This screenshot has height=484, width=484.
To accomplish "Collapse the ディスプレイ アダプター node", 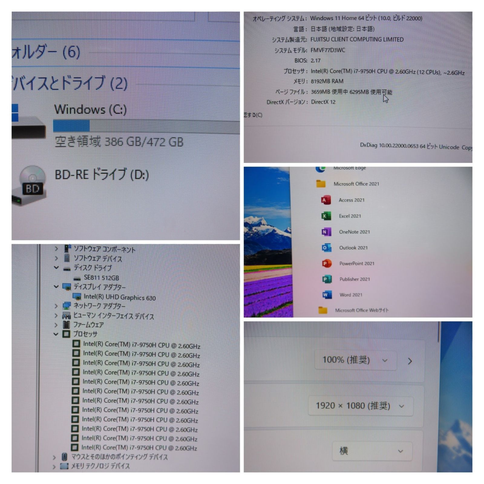I will 56,286.
